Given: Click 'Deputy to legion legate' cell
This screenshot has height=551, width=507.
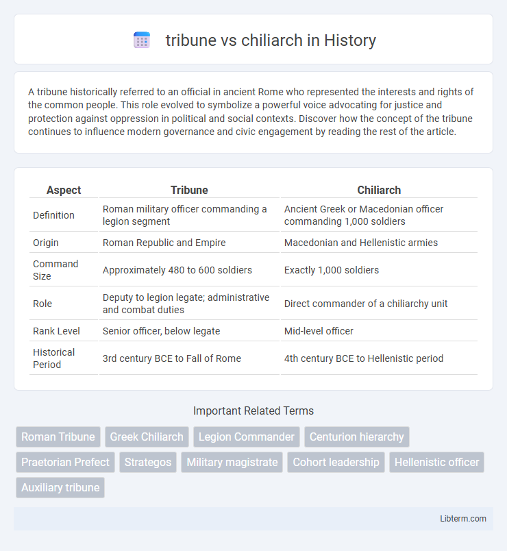Looking at the screenshot, I should (x=186, y=304).
